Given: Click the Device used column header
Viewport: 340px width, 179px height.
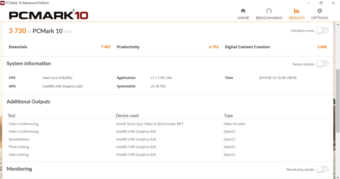Looking at the screenshot, I should 127,116.
